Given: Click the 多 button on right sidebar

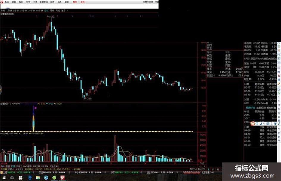Looking at the screenshot, I should click(x=279, y=133).
